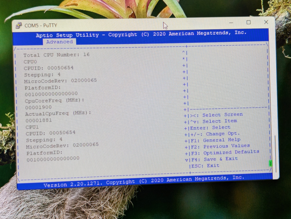The image size is (291, 219).
Task: Click the CpuCoreFreq value 00001900
Action: coord(38,107)
